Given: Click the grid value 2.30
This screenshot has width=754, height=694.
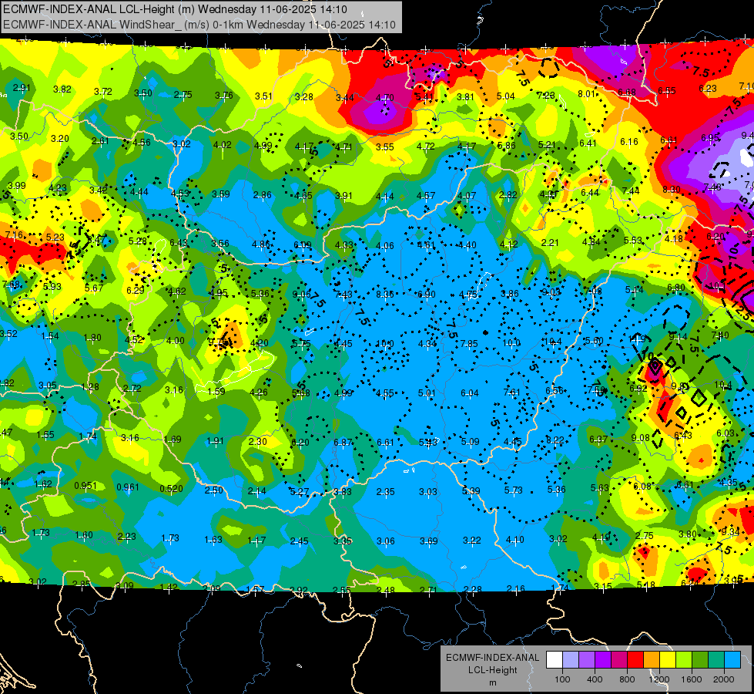Looking at the screenshot, I should 258,441.
